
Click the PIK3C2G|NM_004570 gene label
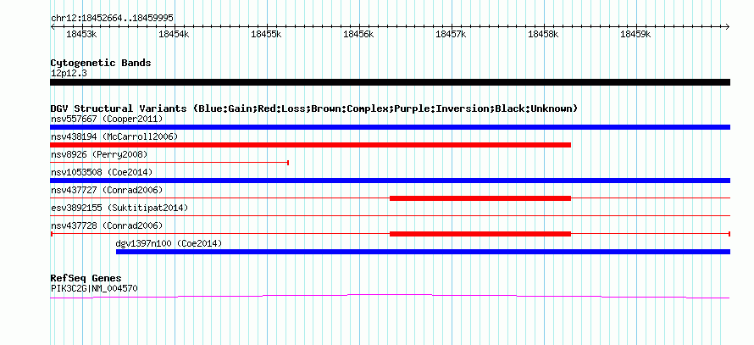pyautogui.click(x=94, y=289)
